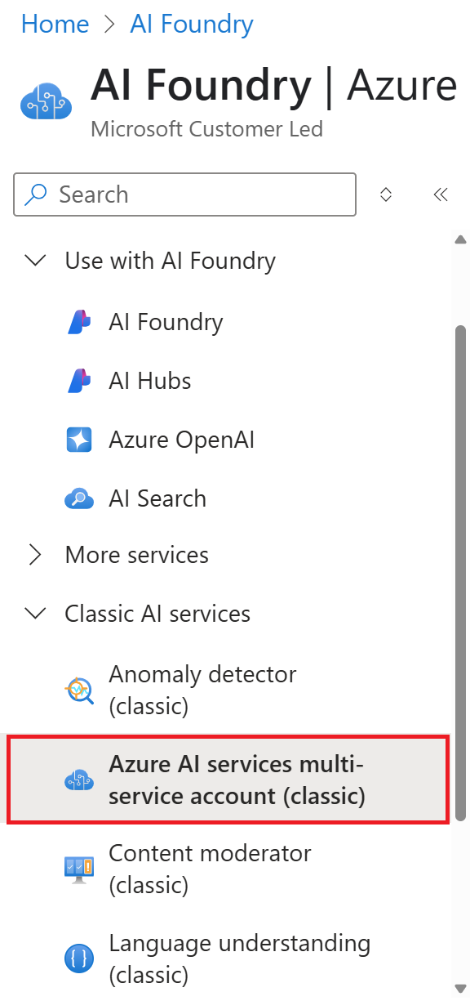Open the Home breadcrumb link

coord(55,24)
